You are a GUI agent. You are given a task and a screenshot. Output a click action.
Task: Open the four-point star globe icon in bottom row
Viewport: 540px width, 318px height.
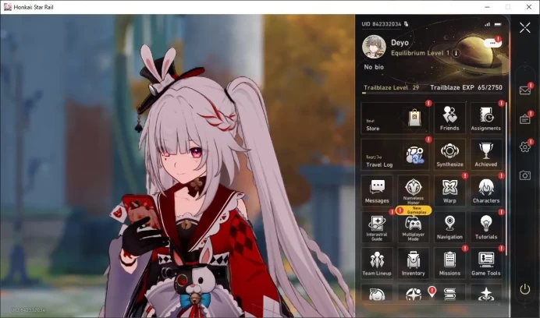pyautogui.click(x=414, y=293)
